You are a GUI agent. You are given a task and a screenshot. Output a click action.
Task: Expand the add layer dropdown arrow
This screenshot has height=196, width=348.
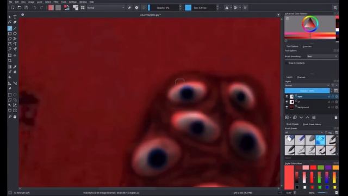point(290,118)
